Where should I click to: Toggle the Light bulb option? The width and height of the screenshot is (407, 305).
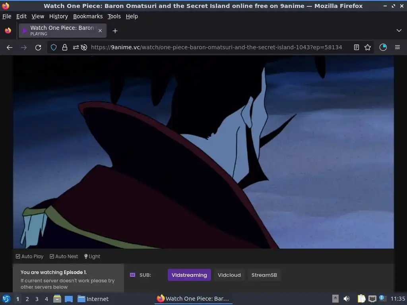(92, 257)
